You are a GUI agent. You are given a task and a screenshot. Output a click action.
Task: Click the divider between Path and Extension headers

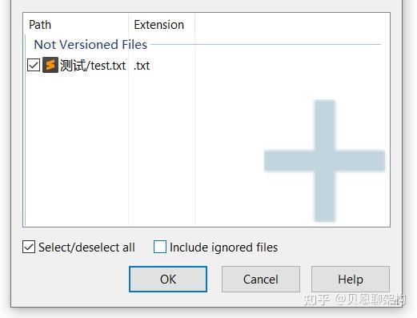click(129, 25)
